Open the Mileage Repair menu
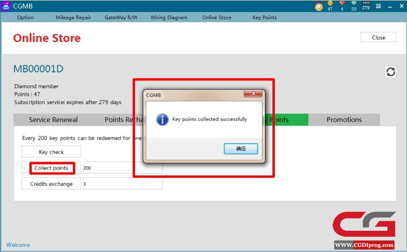 tap(73, 17)
